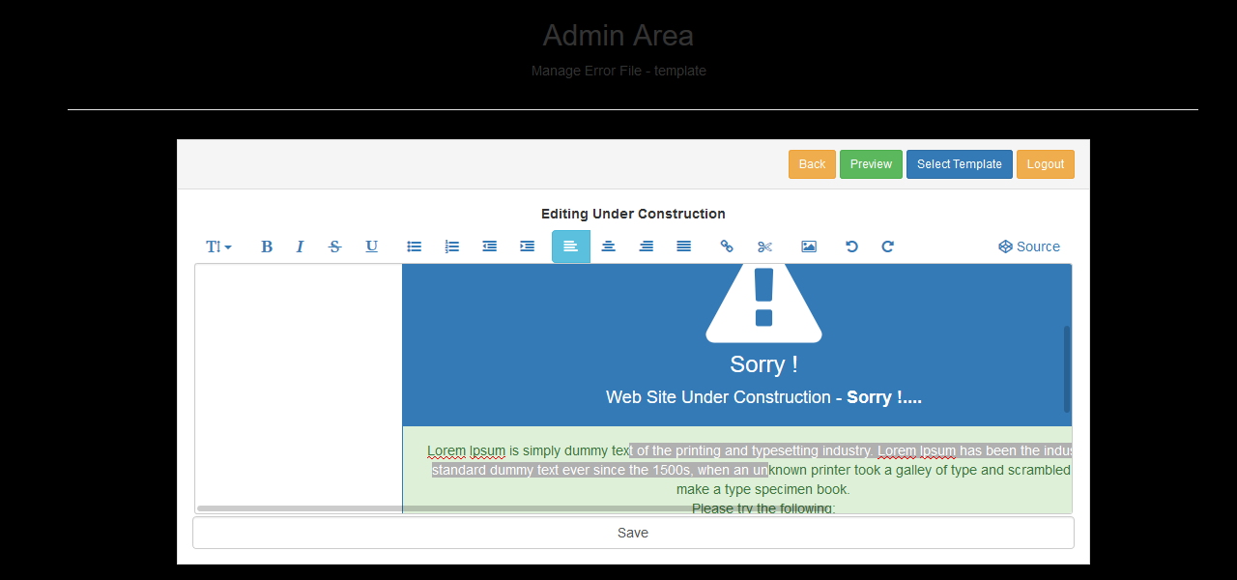Click the orange Back button
This screenshot has height=580, width=1237.
click(812, 164)
